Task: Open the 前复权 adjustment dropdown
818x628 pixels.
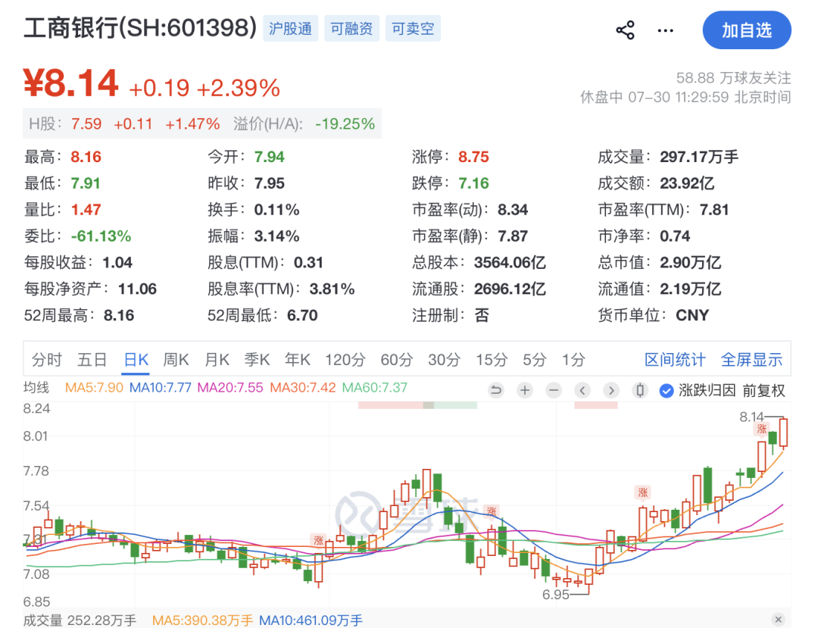Action: click(x=763, y=391)
